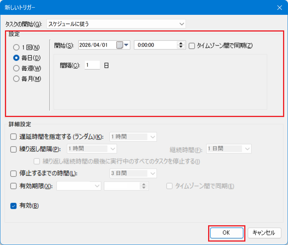Enable the 繰り返し間隔 checkbox
Viewport: 288px width, 245px height.
(14, 149)
